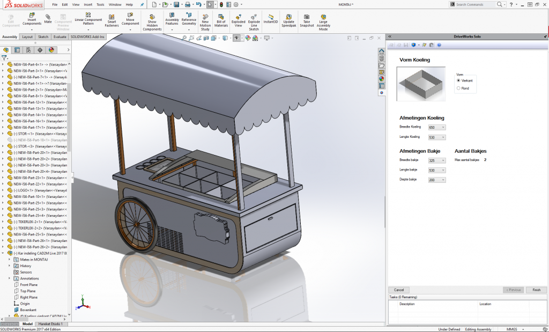
Task: Select the Rond radio button
Action: [458, 88]
